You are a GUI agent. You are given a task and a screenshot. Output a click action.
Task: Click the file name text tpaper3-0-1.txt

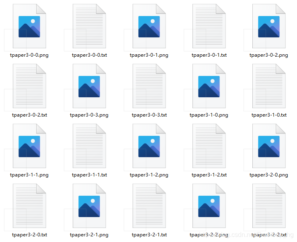[x=209, y=55]
